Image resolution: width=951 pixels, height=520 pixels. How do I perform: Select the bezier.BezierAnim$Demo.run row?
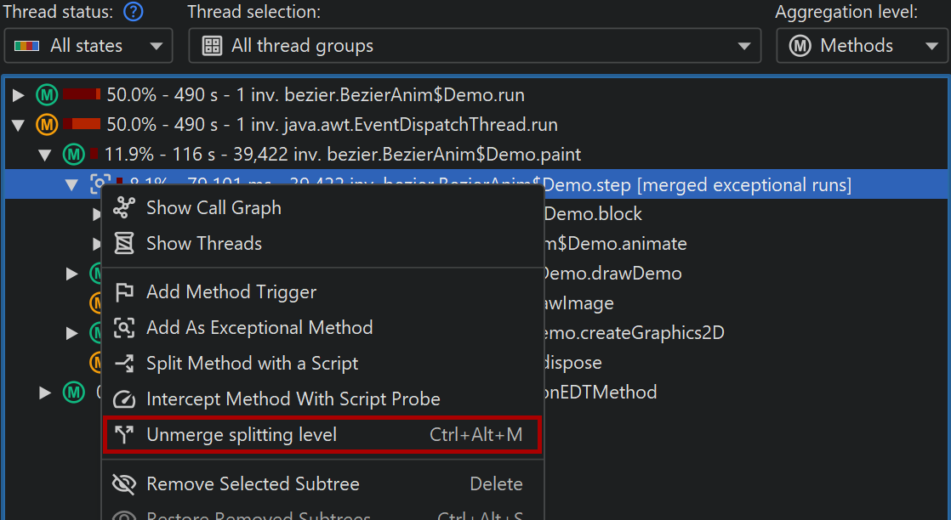[315, 95]
